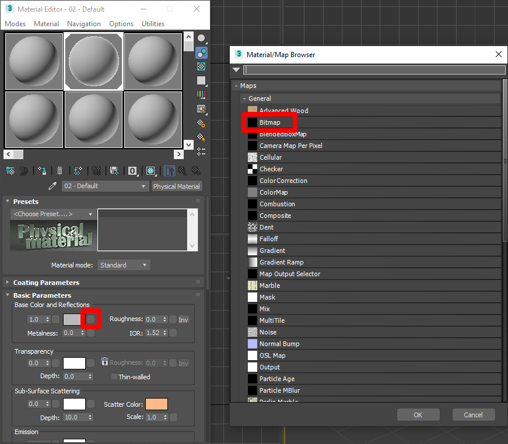
Task: Click Cancel in Material/Map Browser
Action: click(x=474, y=414)
